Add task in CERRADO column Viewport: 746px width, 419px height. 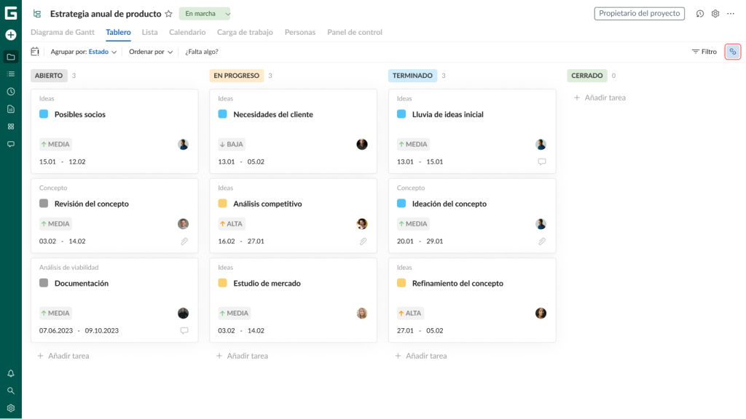click(600, 98)
